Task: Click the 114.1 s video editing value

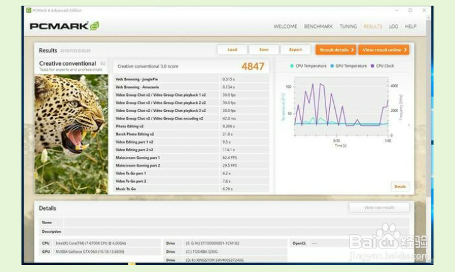Action: [x=229, y=150]
